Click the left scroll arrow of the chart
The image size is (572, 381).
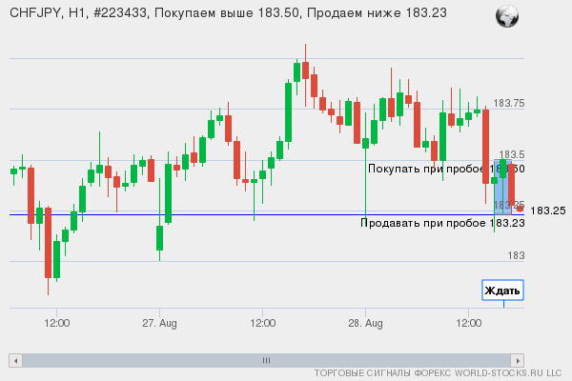point(15,361)
